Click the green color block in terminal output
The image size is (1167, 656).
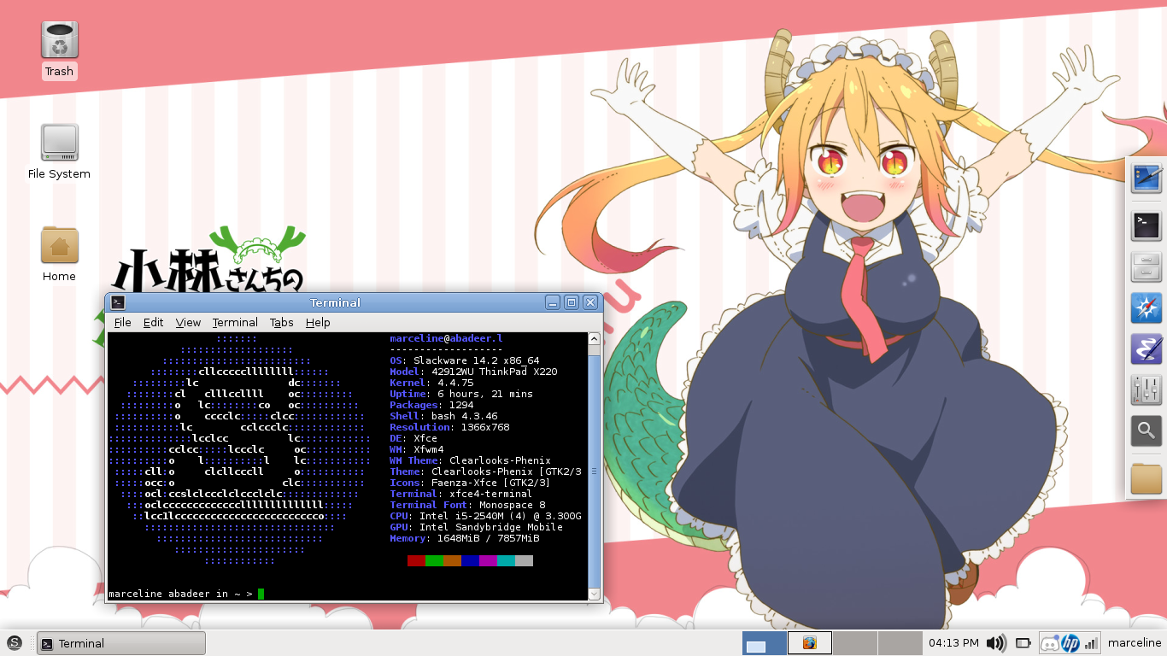tap(434, 560)
